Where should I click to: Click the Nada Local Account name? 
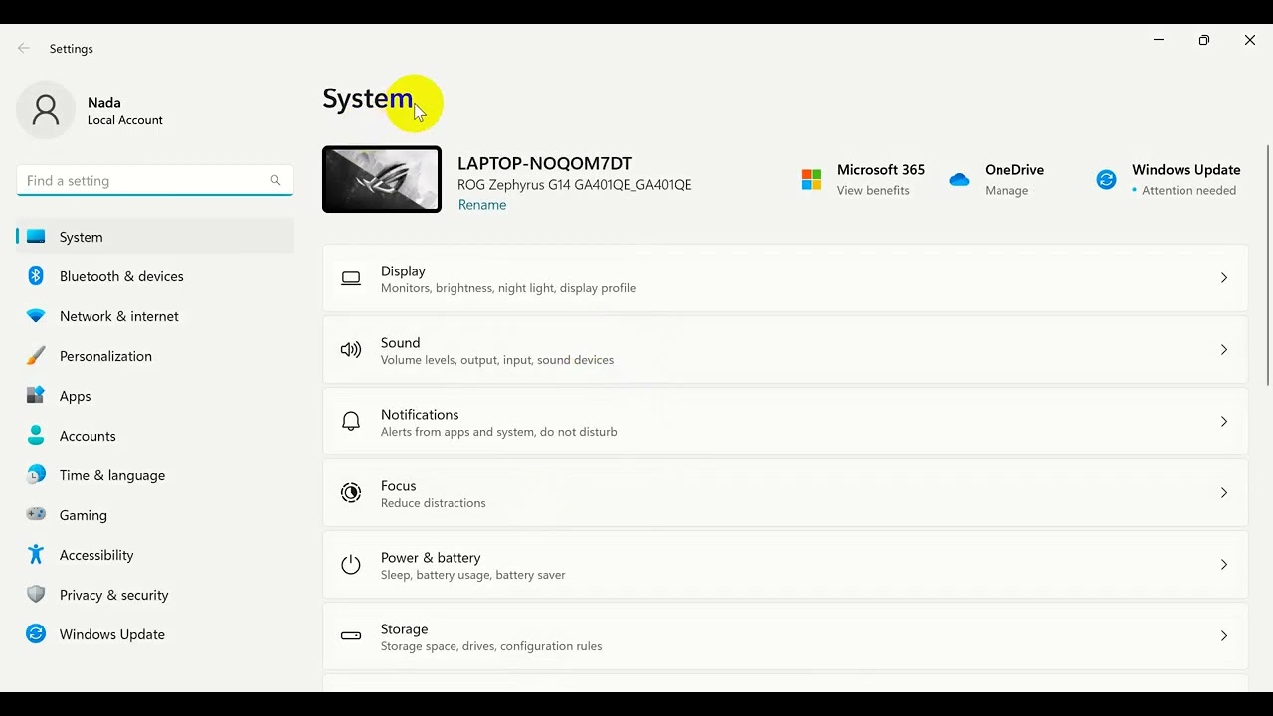tap(125, 110)
